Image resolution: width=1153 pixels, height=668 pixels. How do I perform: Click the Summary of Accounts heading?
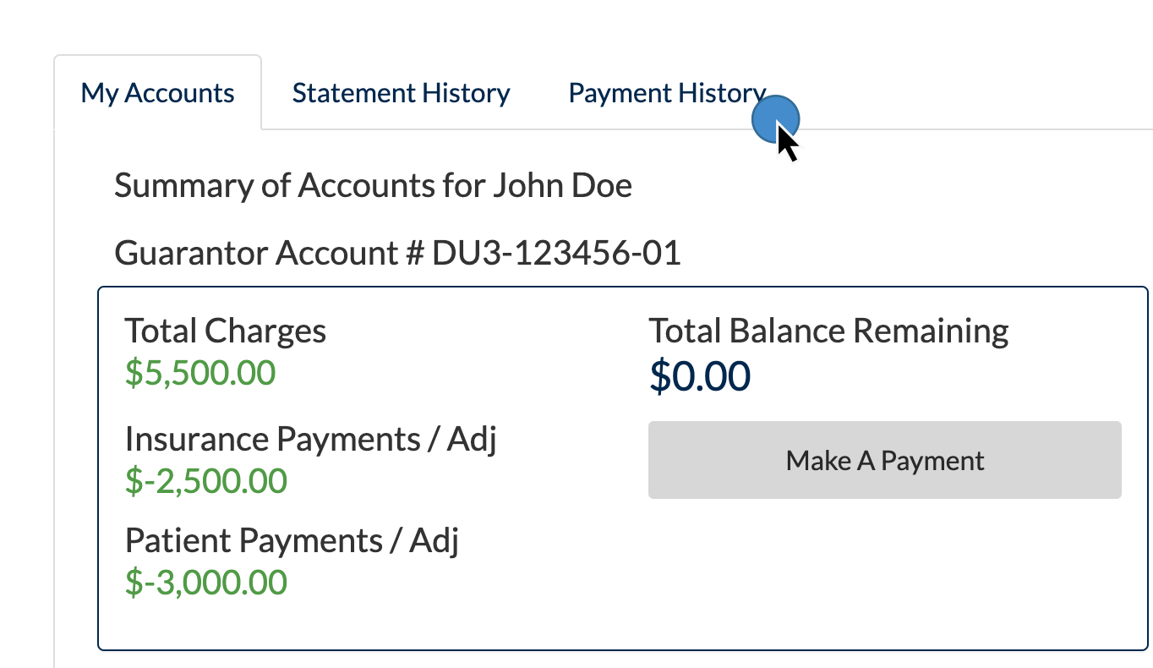tap(374, 185)
